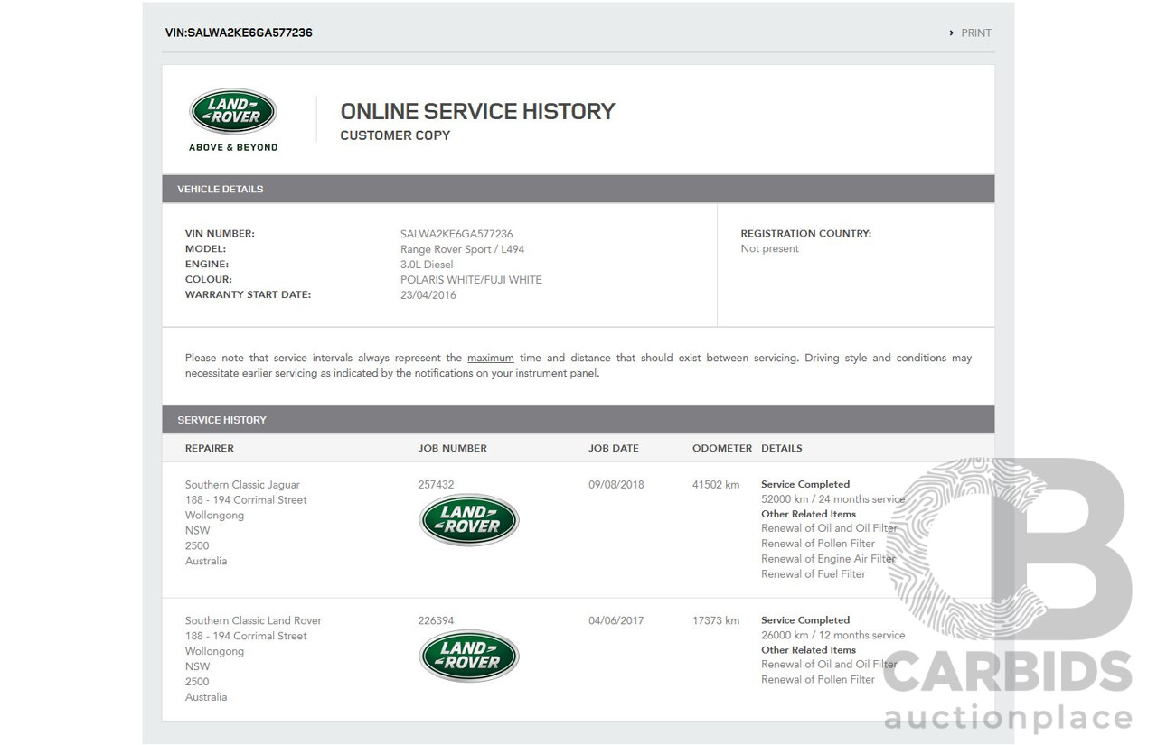Select VIN value in the Vehicle Details table
1157x745 pixels.
coord(456,234)
